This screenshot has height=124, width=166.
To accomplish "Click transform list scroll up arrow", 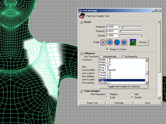I will (147, 60).
